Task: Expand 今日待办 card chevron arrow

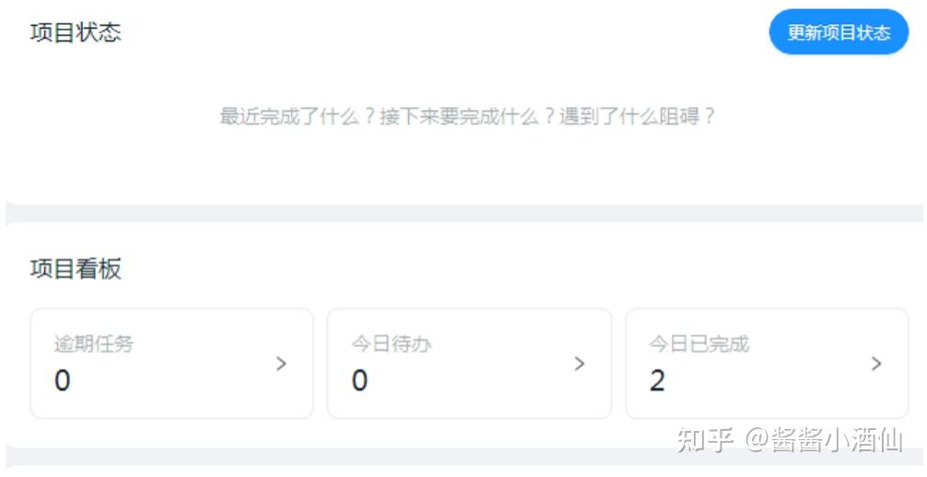Action: (x=580, y=364)
